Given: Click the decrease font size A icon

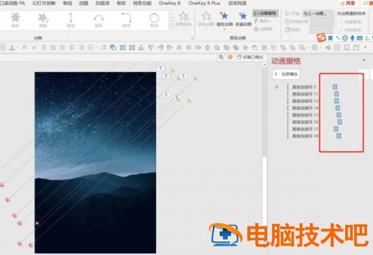Looking at the screenshot, I should [x=34, y=47].
